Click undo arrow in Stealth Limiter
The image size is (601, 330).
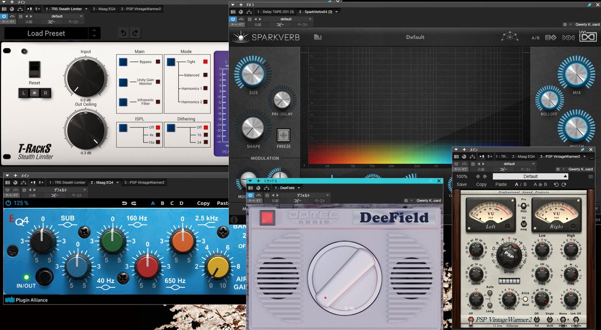pos(123,33)
